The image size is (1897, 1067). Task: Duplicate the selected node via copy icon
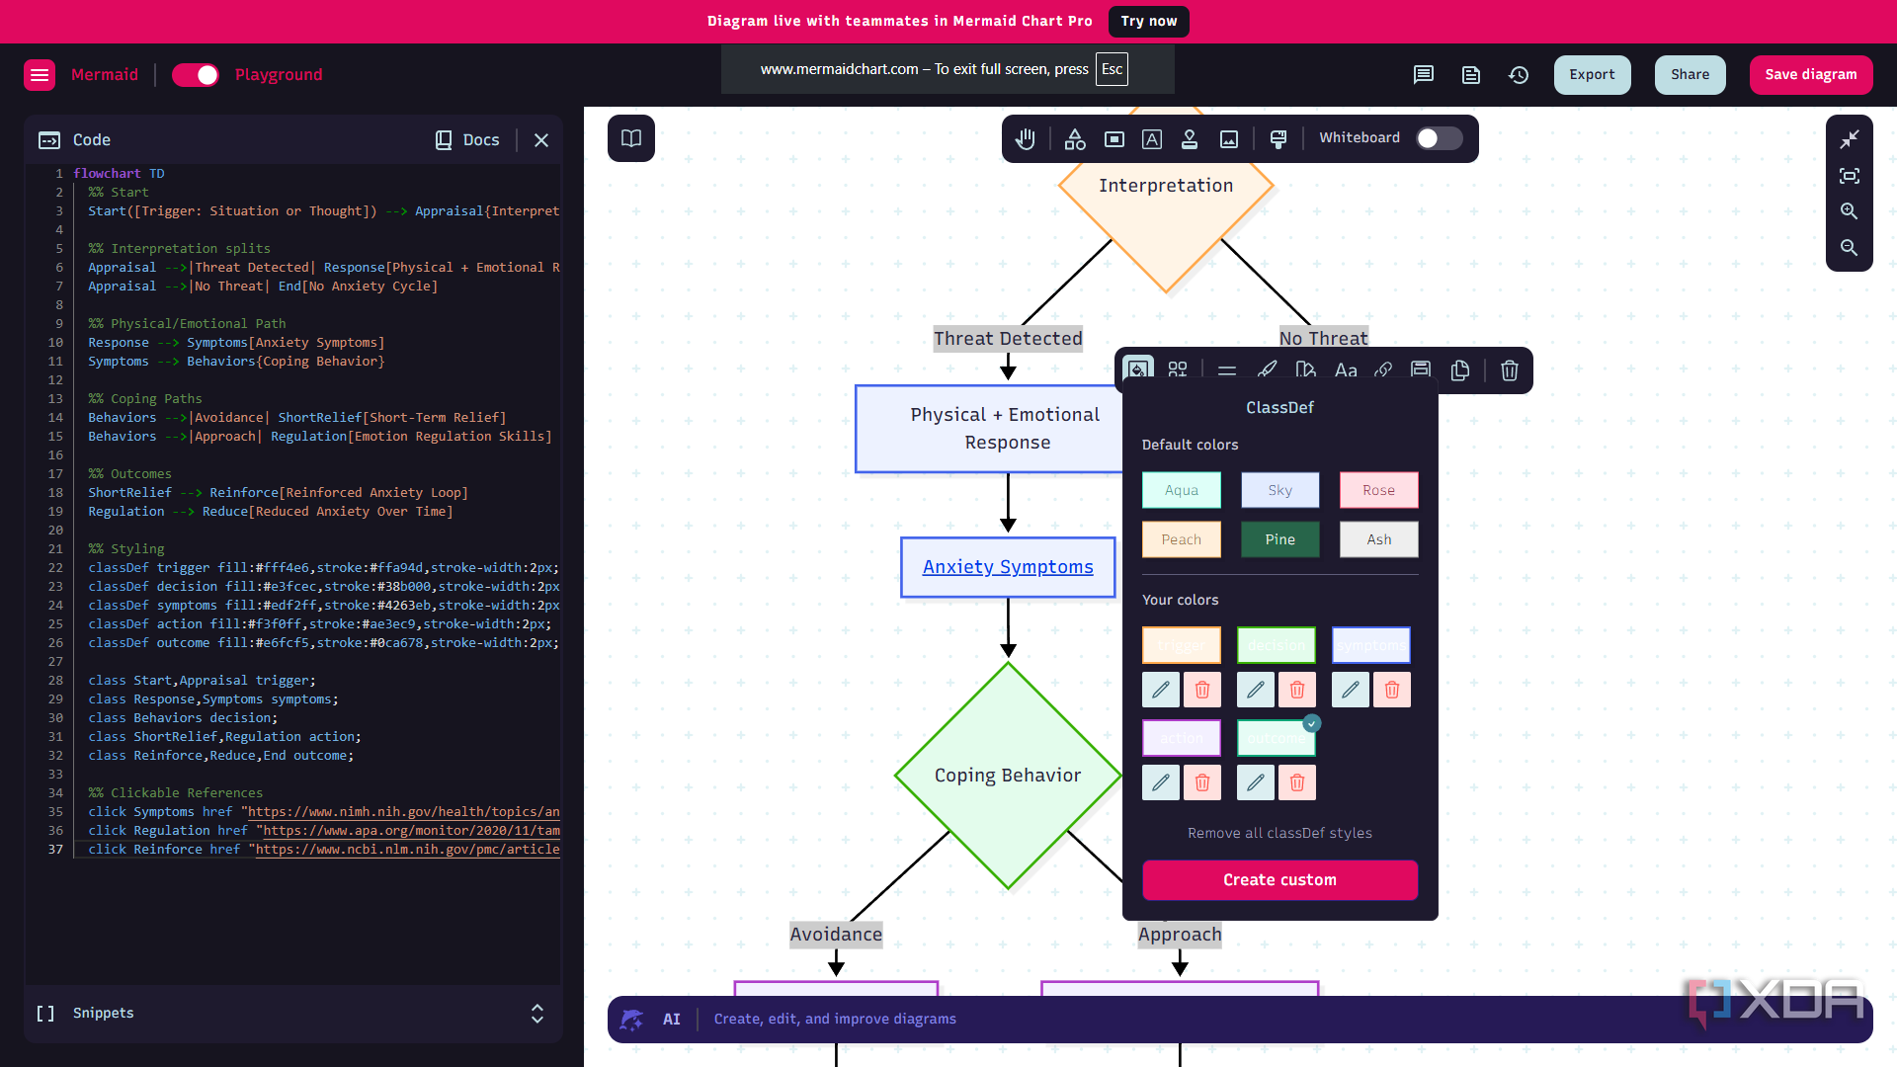1460,370
